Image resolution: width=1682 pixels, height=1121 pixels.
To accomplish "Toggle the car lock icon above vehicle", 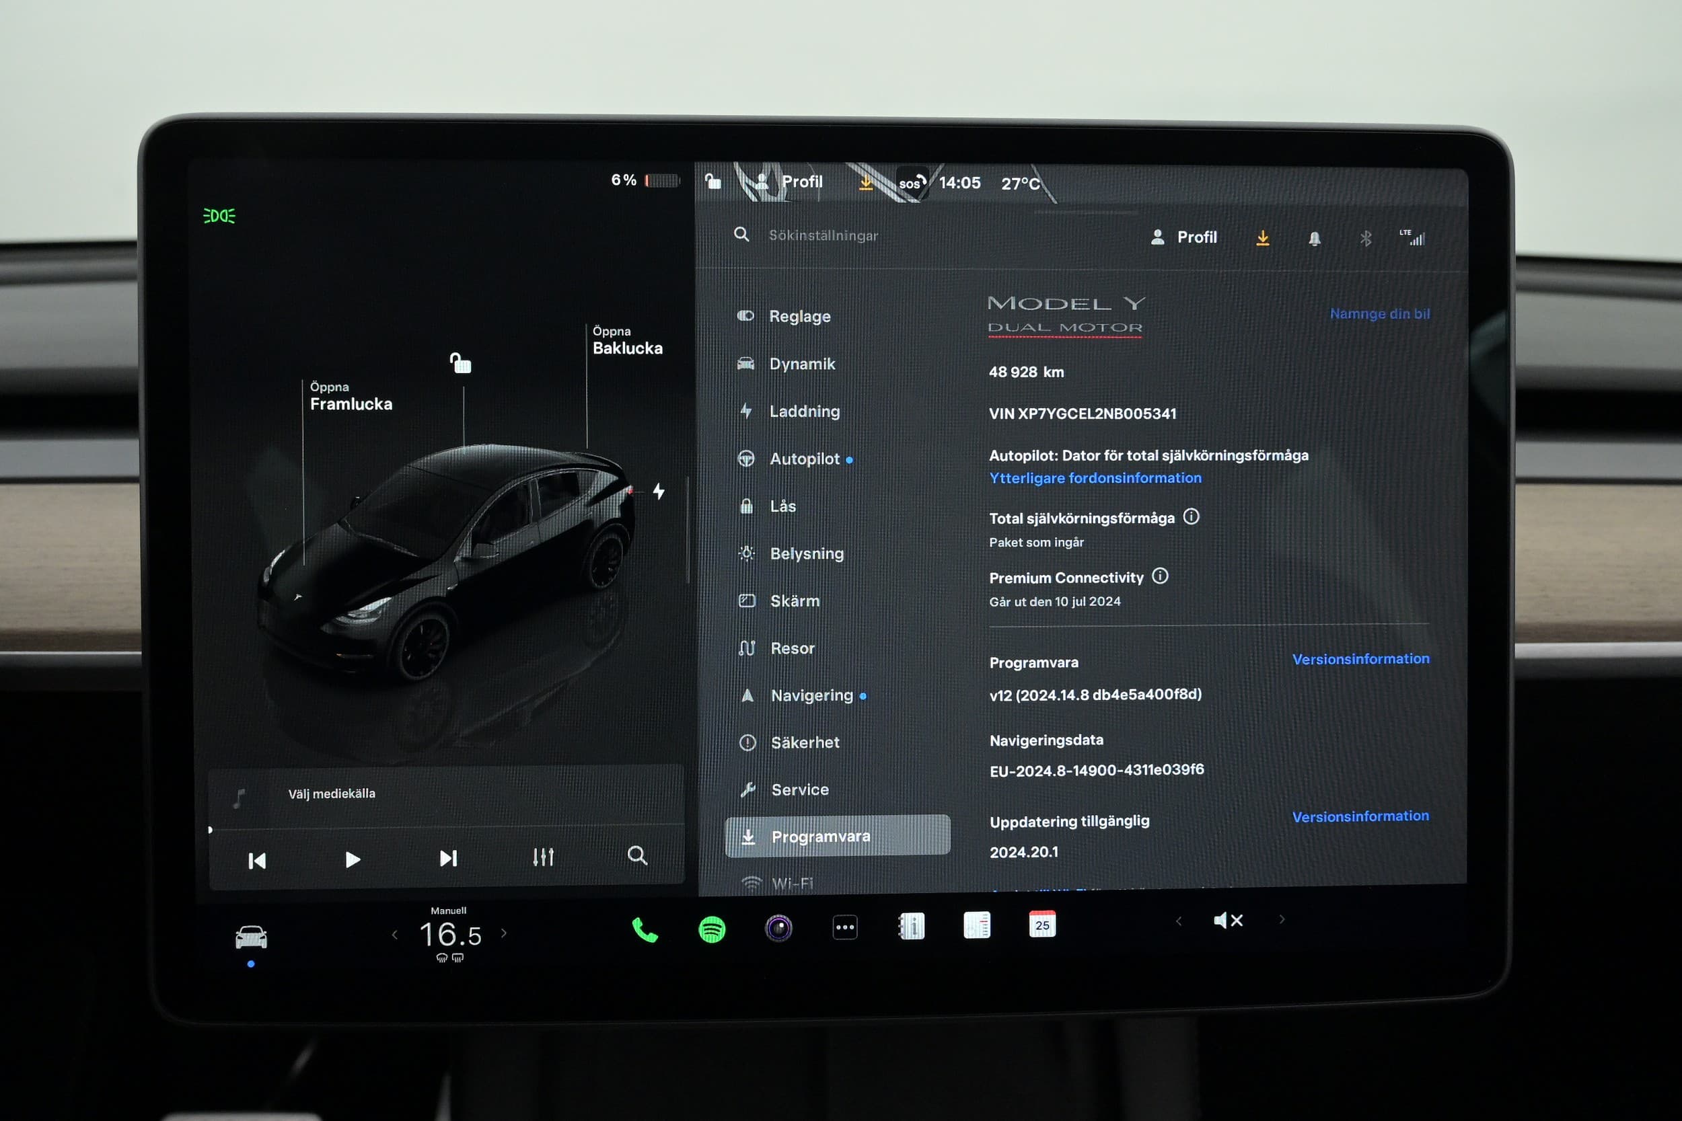I will tap(461, 362).
